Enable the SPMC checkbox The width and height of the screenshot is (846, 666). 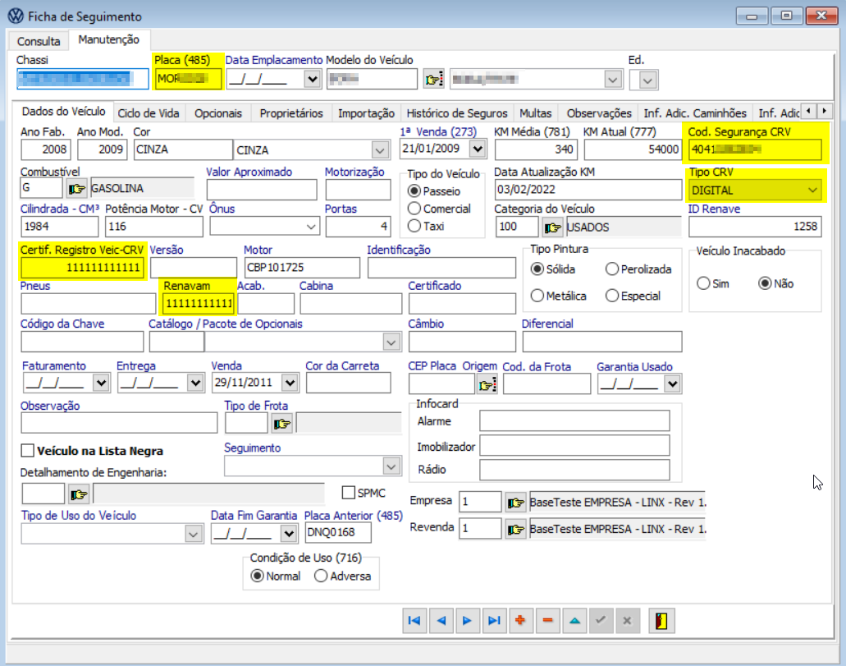coord(349,493)
